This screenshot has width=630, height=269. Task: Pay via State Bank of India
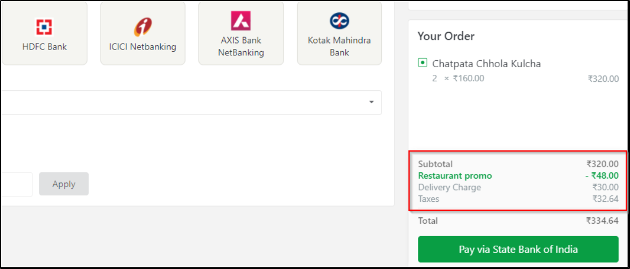(518, 249)
